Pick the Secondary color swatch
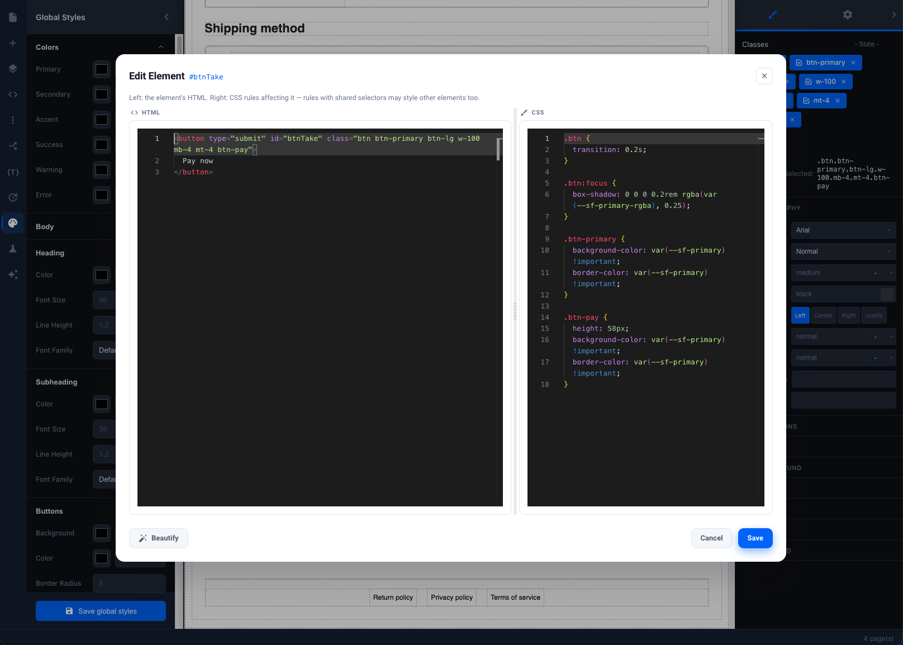903x645 pixels. [102, 94]
